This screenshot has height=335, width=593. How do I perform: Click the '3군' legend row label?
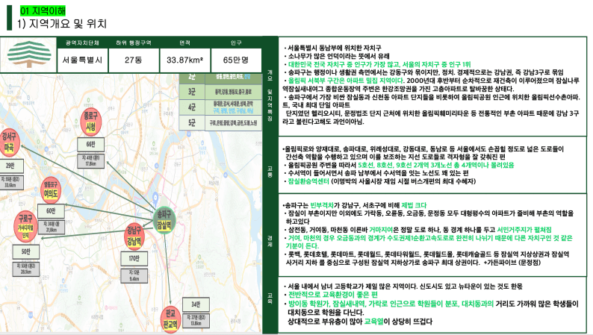[192, 92]
